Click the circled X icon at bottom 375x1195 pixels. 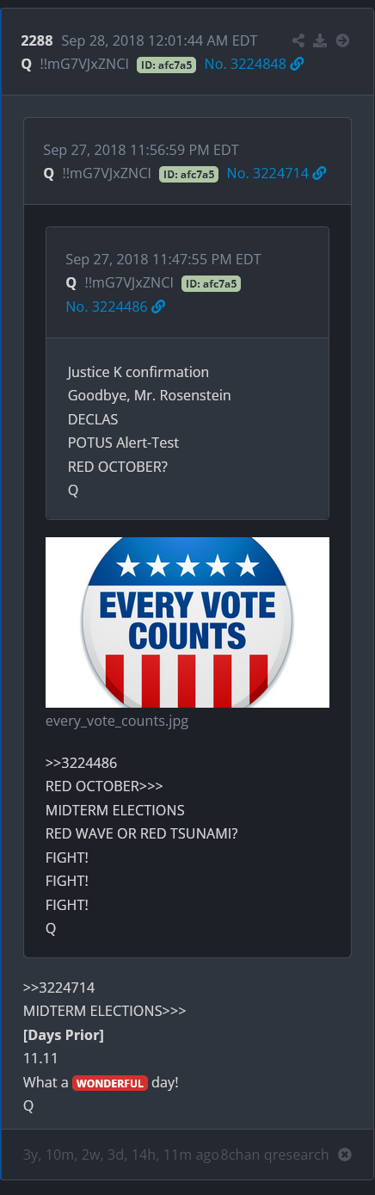point(345,1155)
